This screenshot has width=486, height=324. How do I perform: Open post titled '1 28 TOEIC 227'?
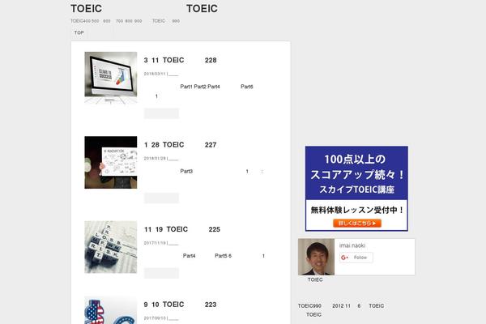(x=180, y=145)
